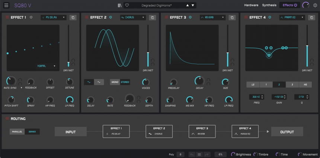The height and width of the screenshot is (158, 320).
Task: Go to previous preset with up arrow
Action: coord(188,5)
